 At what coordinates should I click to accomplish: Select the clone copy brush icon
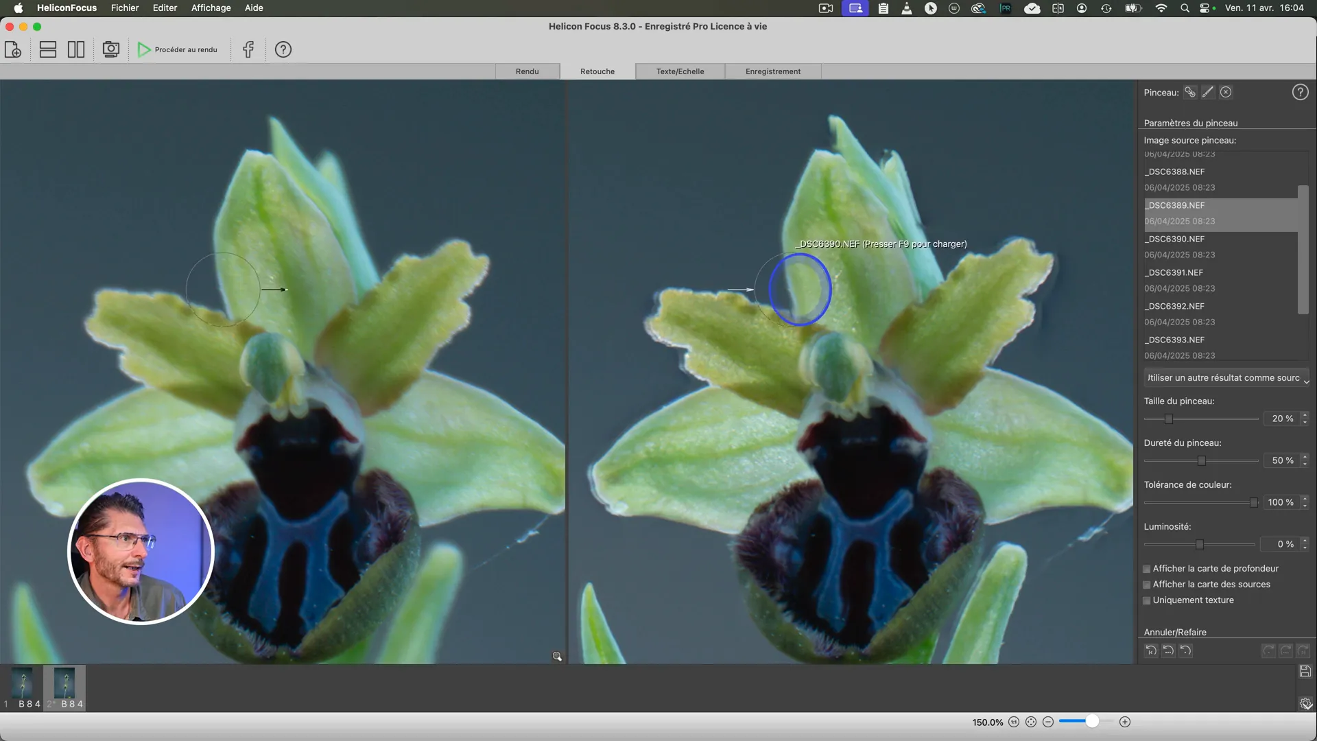pyautogui.click(x=1190, y=92)
